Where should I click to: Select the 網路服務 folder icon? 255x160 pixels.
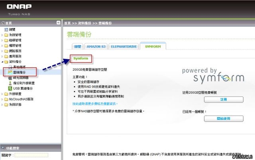click(x=6, y=51)
